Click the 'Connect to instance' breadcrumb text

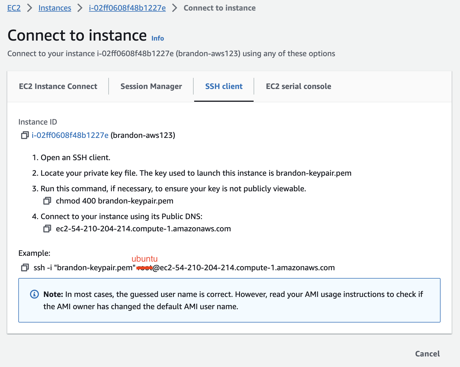(219, 8)
